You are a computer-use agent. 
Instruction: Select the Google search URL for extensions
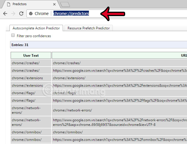pyautogui.click(x=119, y=86)
